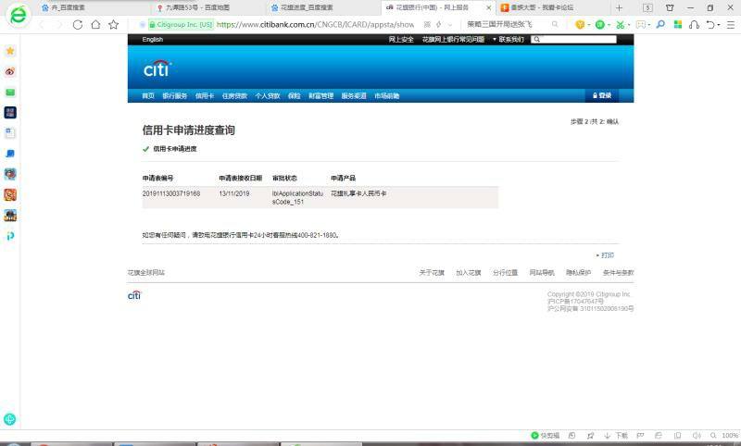Click the Citi logo in blue header

pyautogui.click(x=157, y=68)
